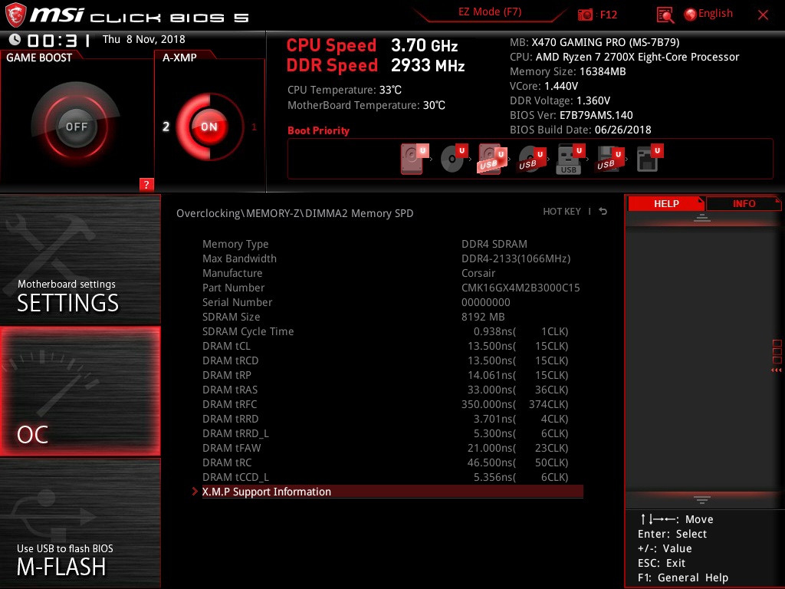Select the USB key boot device icon

click(x=570, y=160)
